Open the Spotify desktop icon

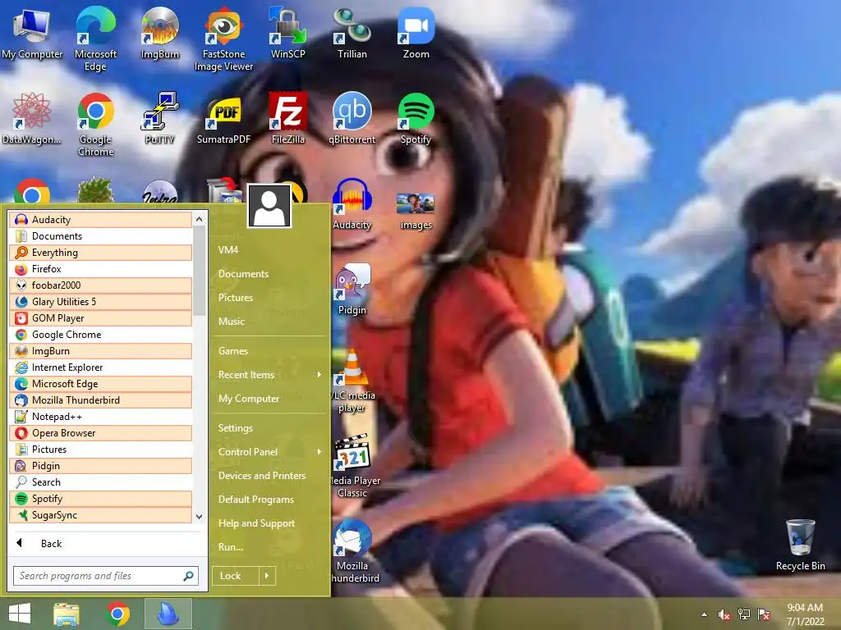[416, 119]
